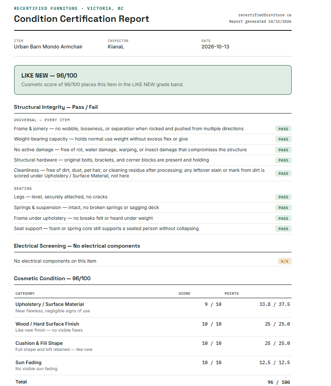Image resolution: width=331 pixels, height=386 pixels.
Task: Click the Structural Integrity — Pass / Fail heading
Action: pos(56,107)
